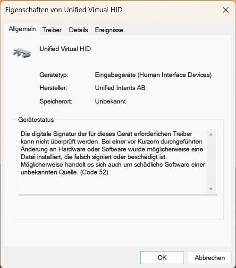Open the Treiber tab
Image resolution: width=236 pixels, height=268 pixels.
52,30
